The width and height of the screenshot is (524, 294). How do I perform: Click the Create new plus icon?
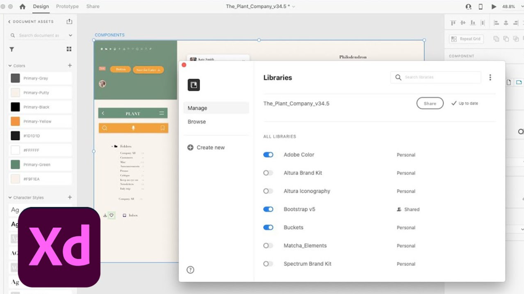(x=190, y=147)
